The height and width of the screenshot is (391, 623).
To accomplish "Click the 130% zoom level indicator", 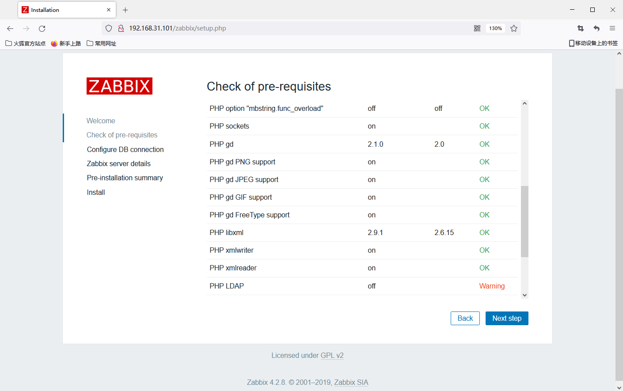I will pos(495,28).
